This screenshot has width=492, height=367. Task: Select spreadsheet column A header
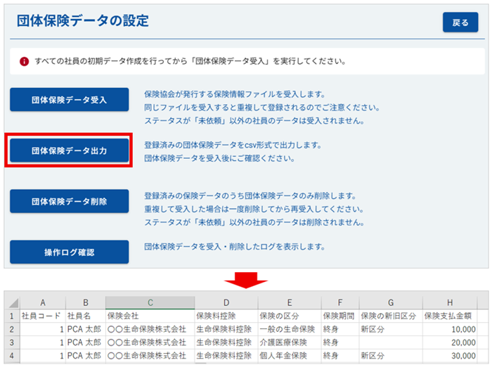[x=43, y=302]
